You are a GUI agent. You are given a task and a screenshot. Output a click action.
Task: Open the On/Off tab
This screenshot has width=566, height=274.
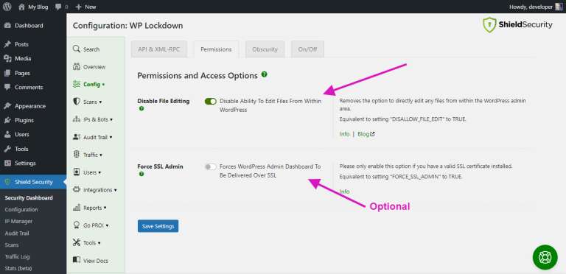(307, 49)
